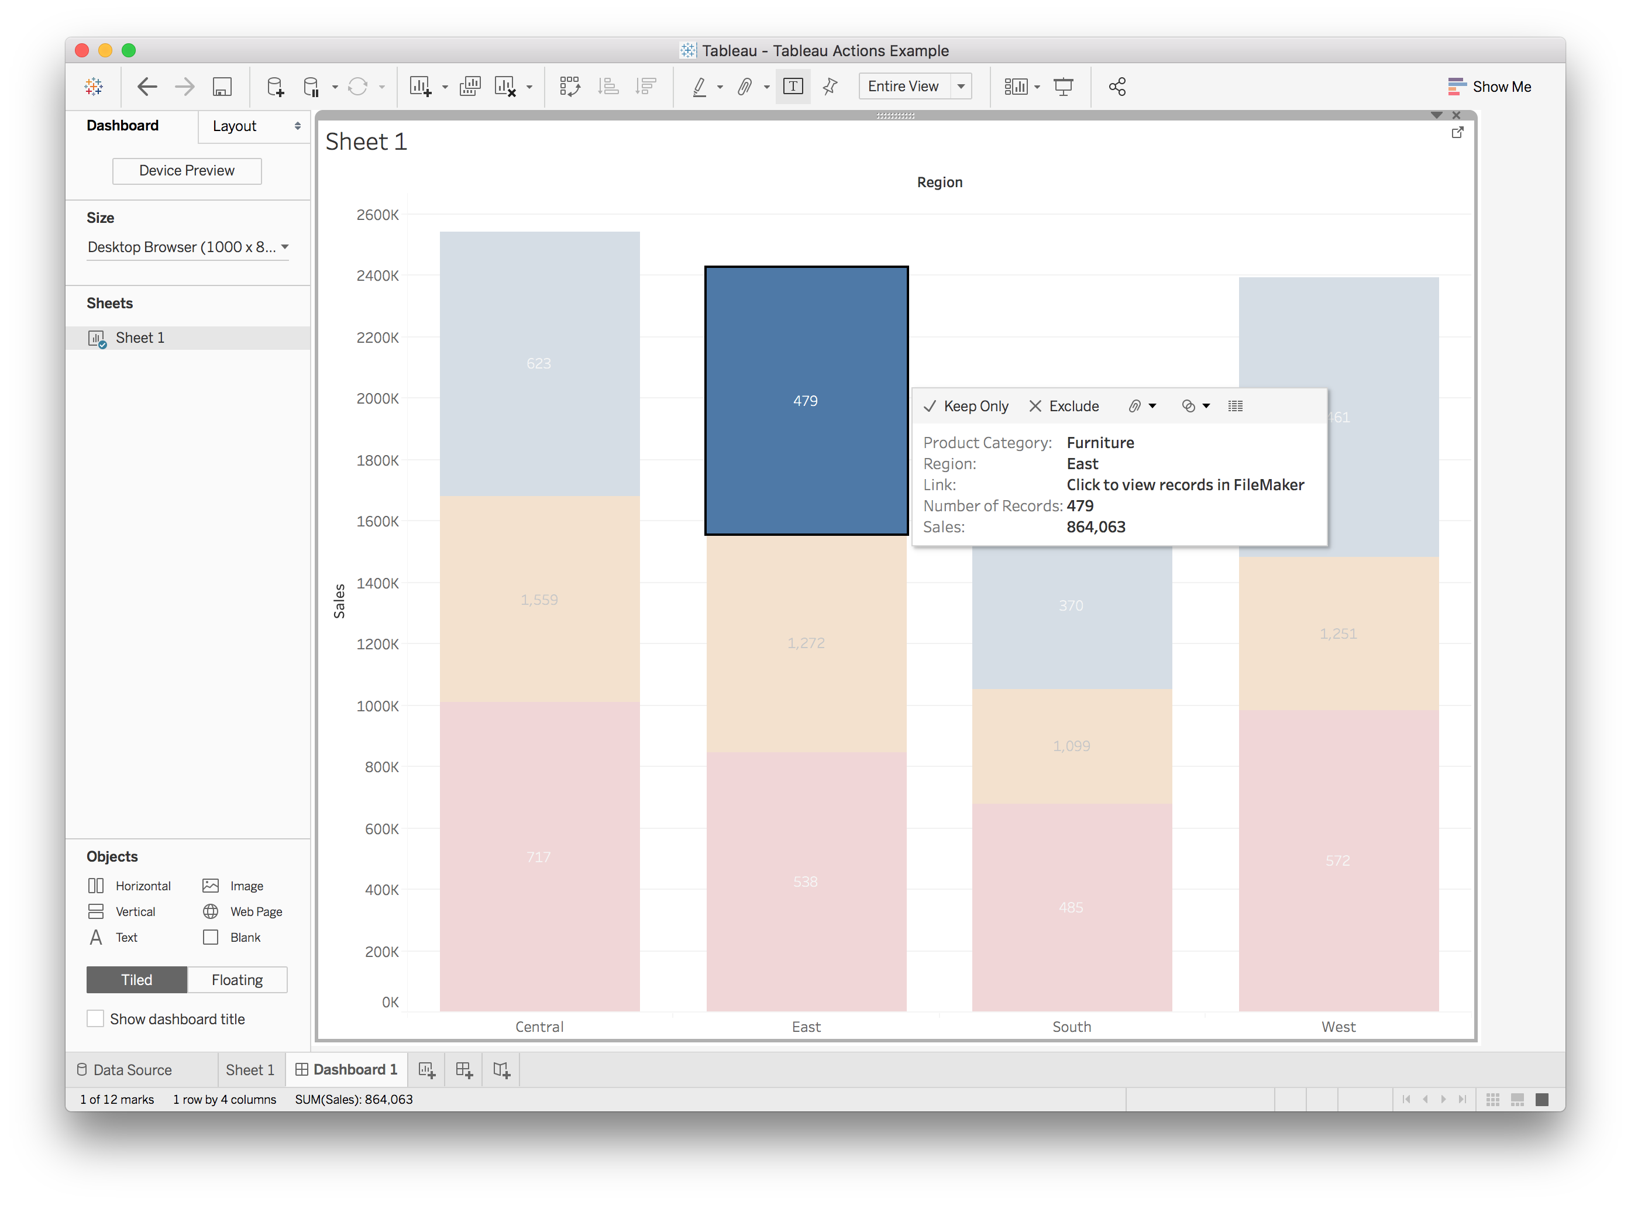The width and height of the screenshot is (1631, 1205).
Task: Switch to the Sheet 1 tab
Action: coord(250,1070)
